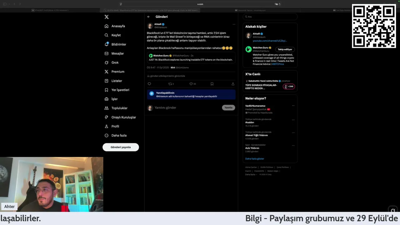Open İşler briefcase icon
The width and height of the screenshot is (400, 225).
pos(107,99)
